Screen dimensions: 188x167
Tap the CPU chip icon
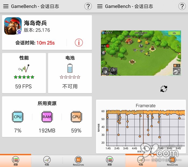tap(18, 117)
